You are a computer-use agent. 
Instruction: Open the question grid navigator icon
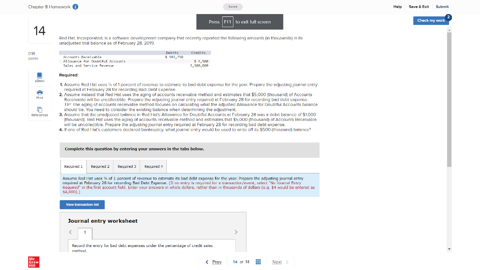258,262
